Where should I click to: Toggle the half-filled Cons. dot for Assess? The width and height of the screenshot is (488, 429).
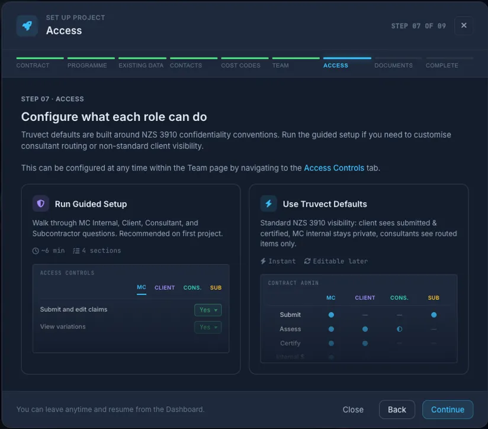pos(399,329)
